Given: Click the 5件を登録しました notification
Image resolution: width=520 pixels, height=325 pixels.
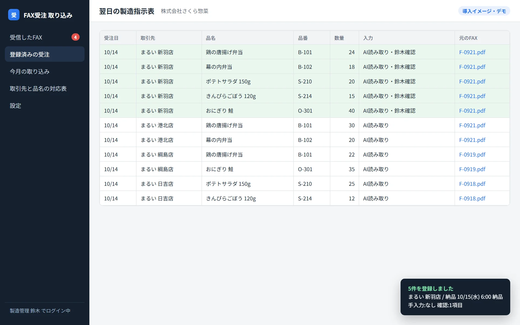Looking at the screenshot, I should (x=455, y=297).
